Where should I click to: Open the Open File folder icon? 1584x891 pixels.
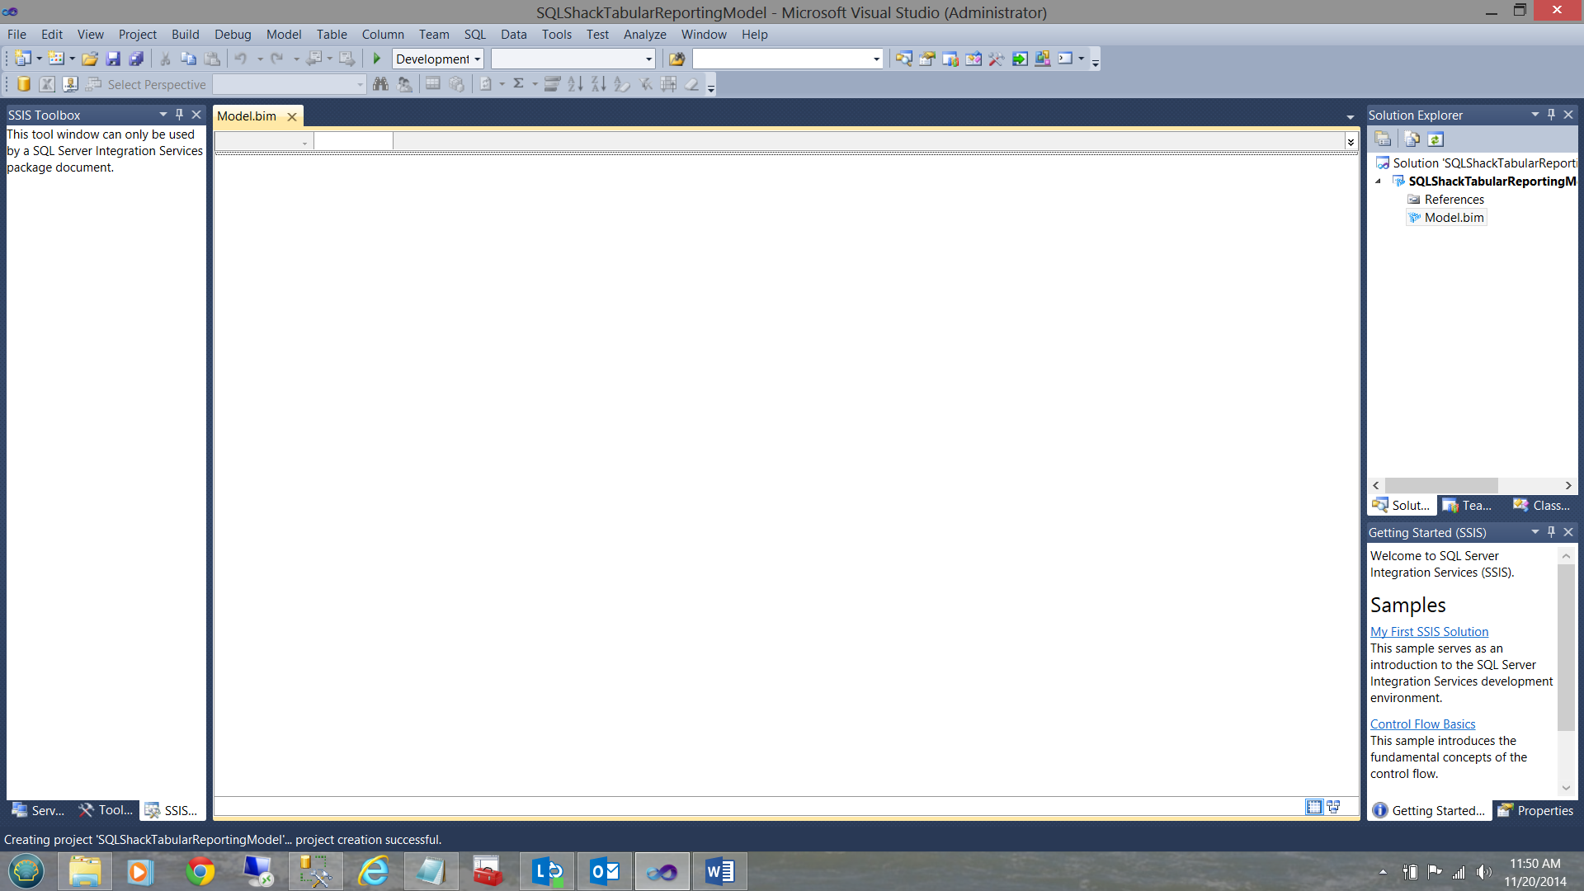click(x=90, y=59)
